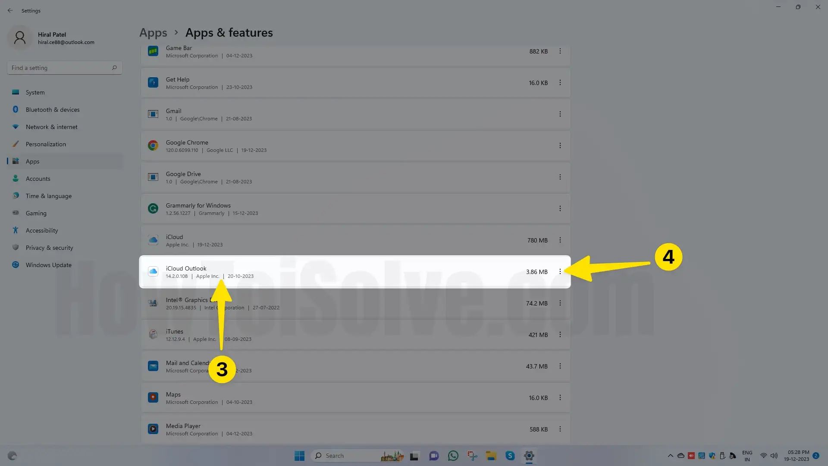
Task: Click the Maps app icon
Action: coord(153,397)
